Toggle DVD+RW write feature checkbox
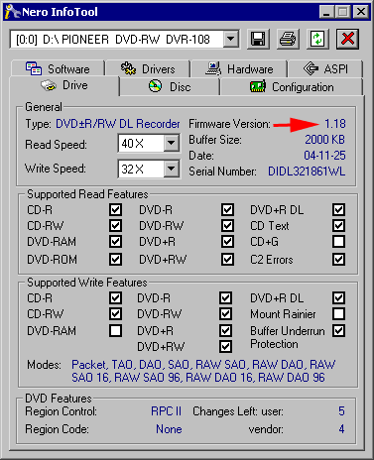Screen dimensions: 374x460 click(225, 346)
